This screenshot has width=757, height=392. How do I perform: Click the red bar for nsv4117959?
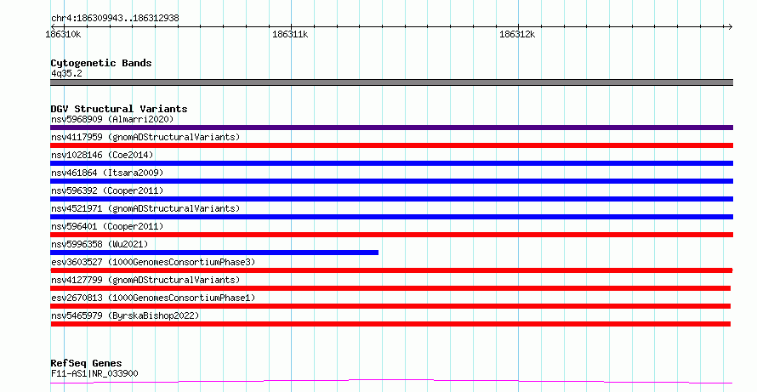391,145
